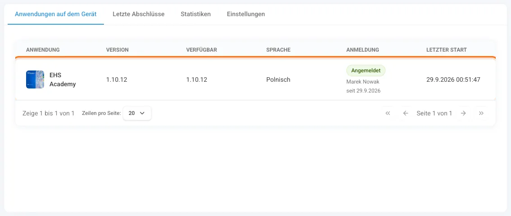
Task: Select the EHS Academy application name
Action: click(63, 79)
